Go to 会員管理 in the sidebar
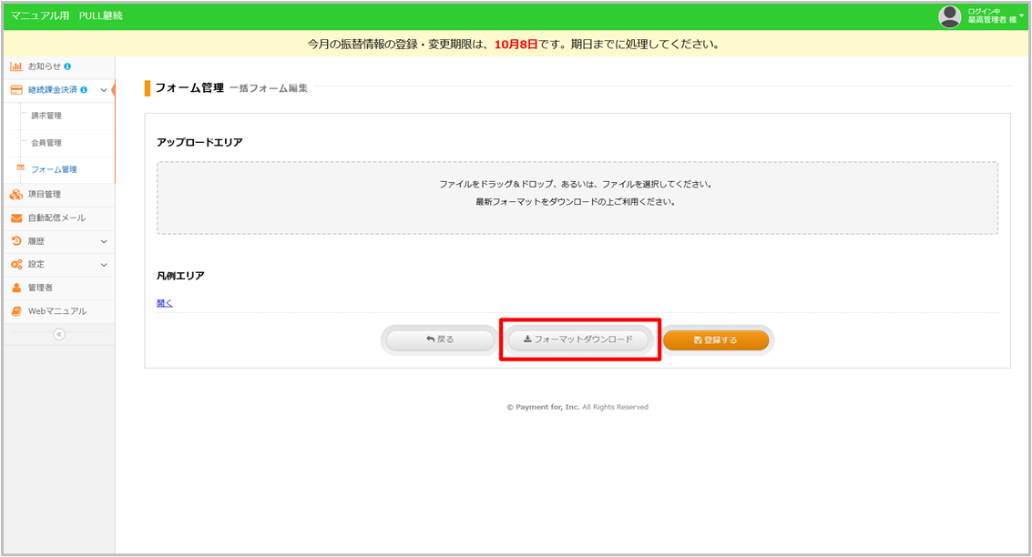This screenshot has height=557, width=1032. (x=46, y=143)
